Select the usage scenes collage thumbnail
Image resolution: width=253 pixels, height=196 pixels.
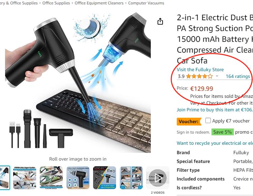click(131, 178)
